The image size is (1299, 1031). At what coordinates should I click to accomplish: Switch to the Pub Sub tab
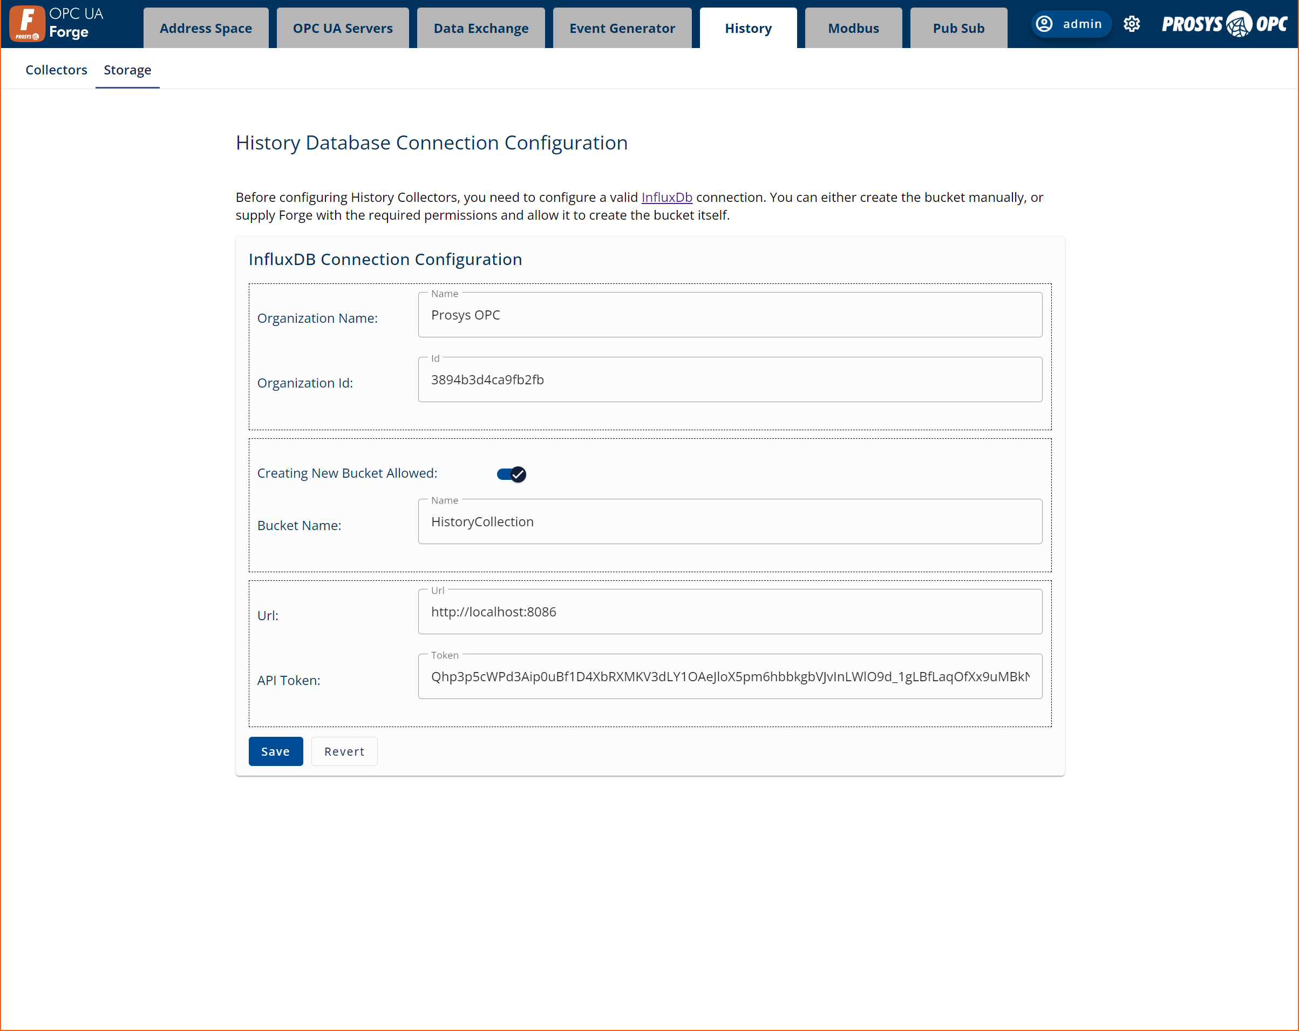pyautogui.click(x=958, y=28)
